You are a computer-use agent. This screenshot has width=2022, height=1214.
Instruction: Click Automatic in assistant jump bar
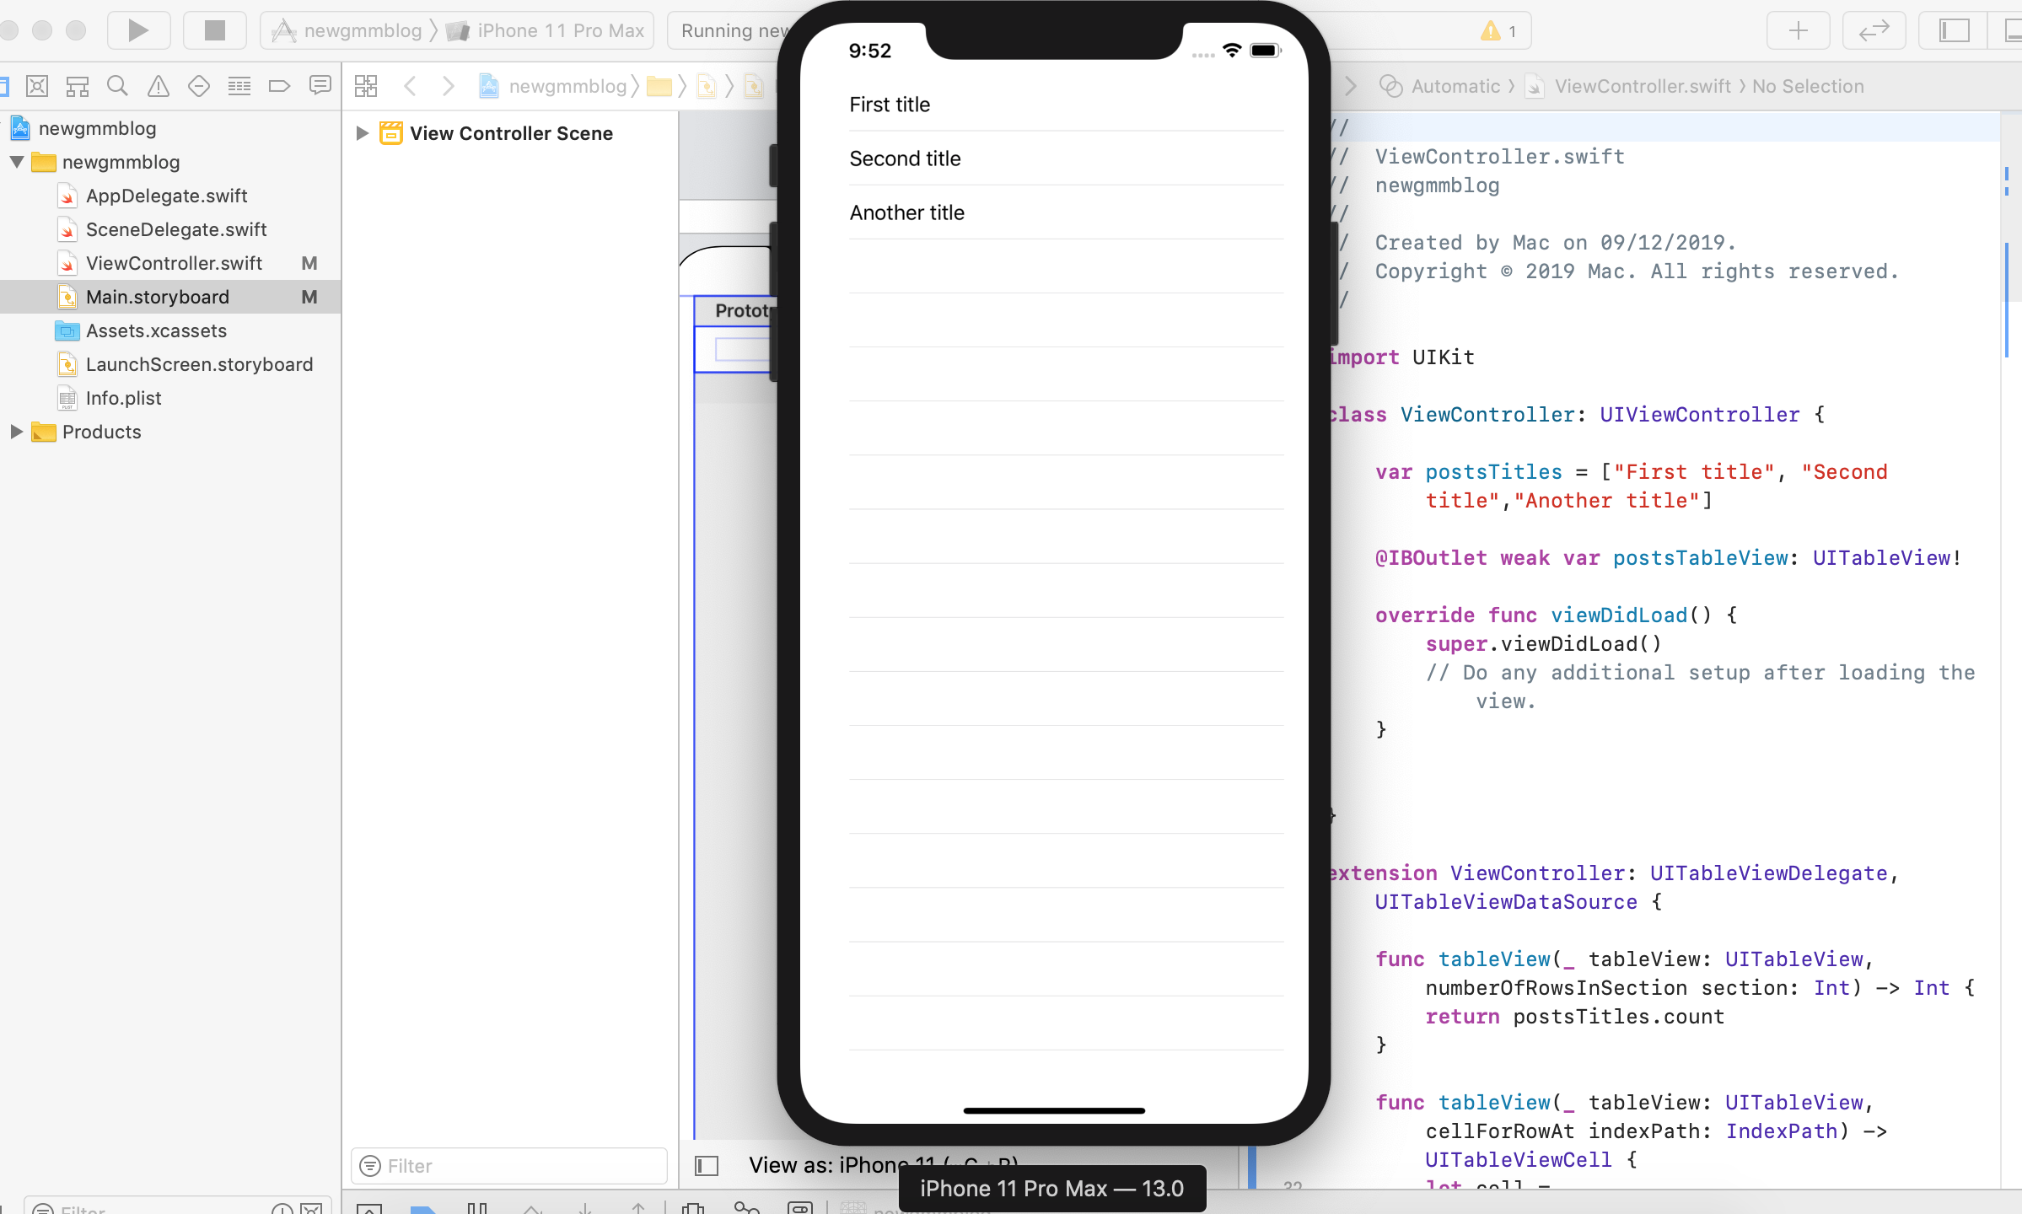point(1455,86)
